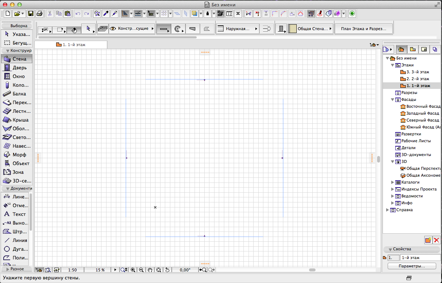Activate the Текст tool
Screen dimensions: 442x283
[x=17, y=214]
